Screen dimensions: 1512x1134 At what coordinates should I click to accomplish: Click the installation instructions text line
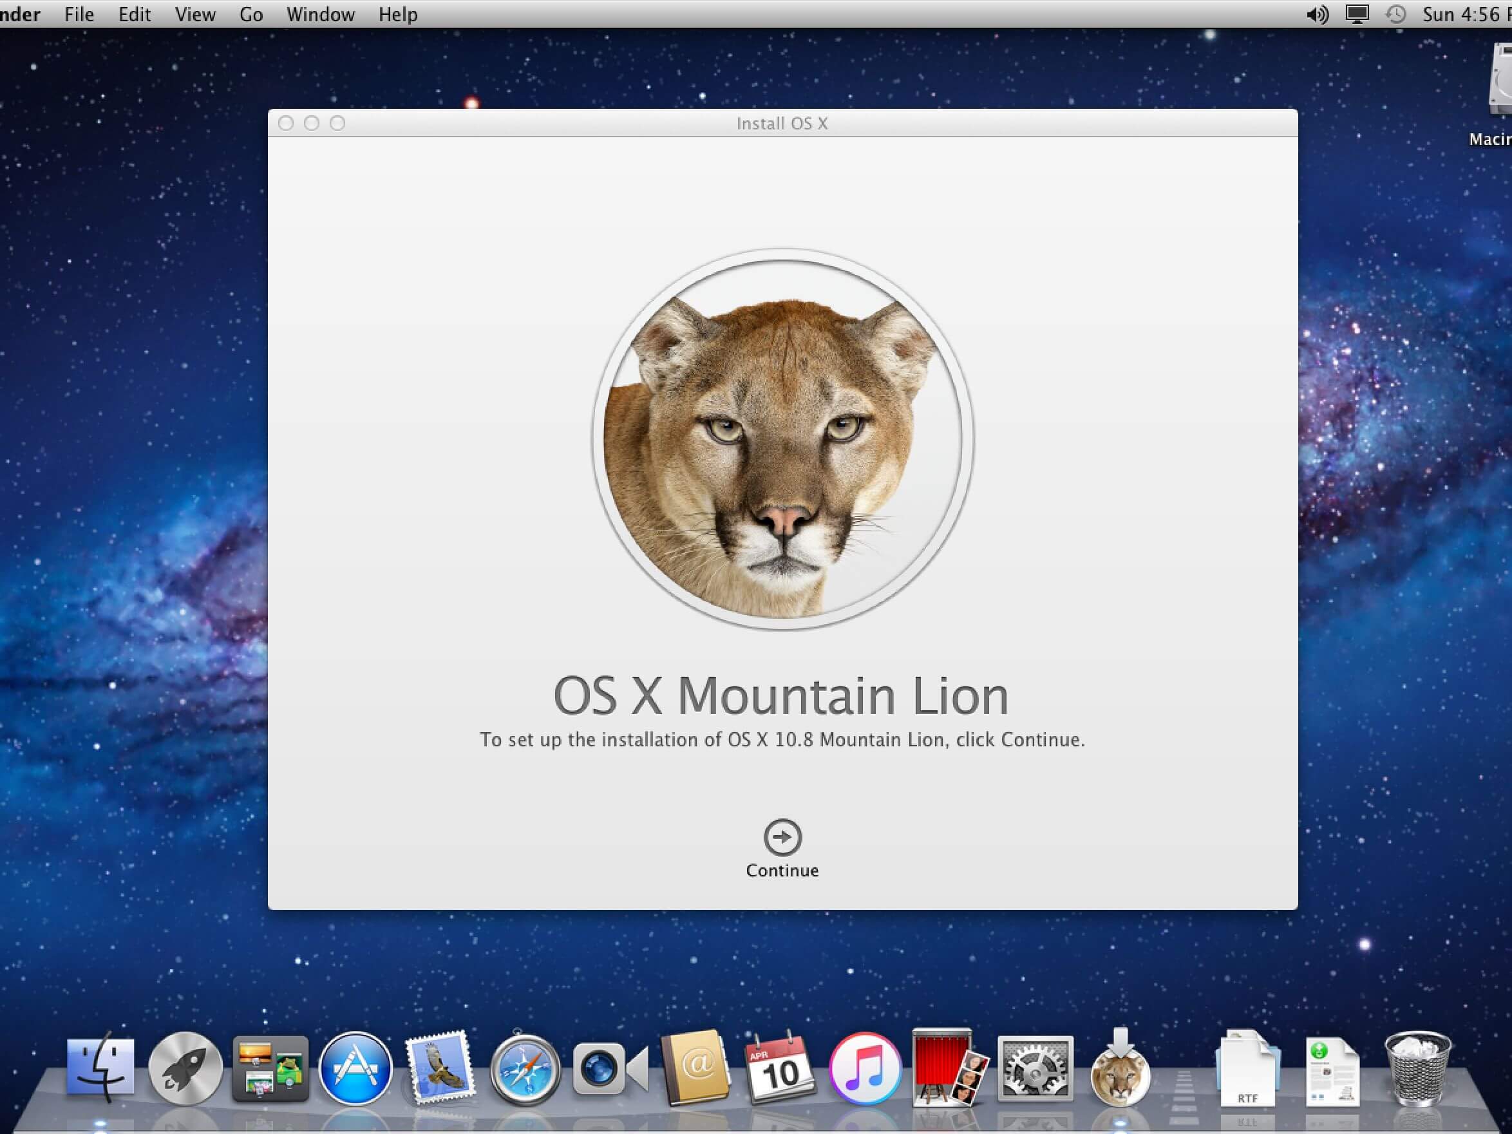(x=782, y=740)
